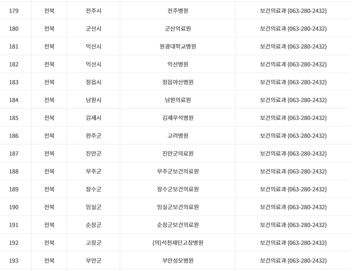This screenshot has width=352, height=271.
Task: Select 고려병원 in 완주군 row
Action: (178, 135)
